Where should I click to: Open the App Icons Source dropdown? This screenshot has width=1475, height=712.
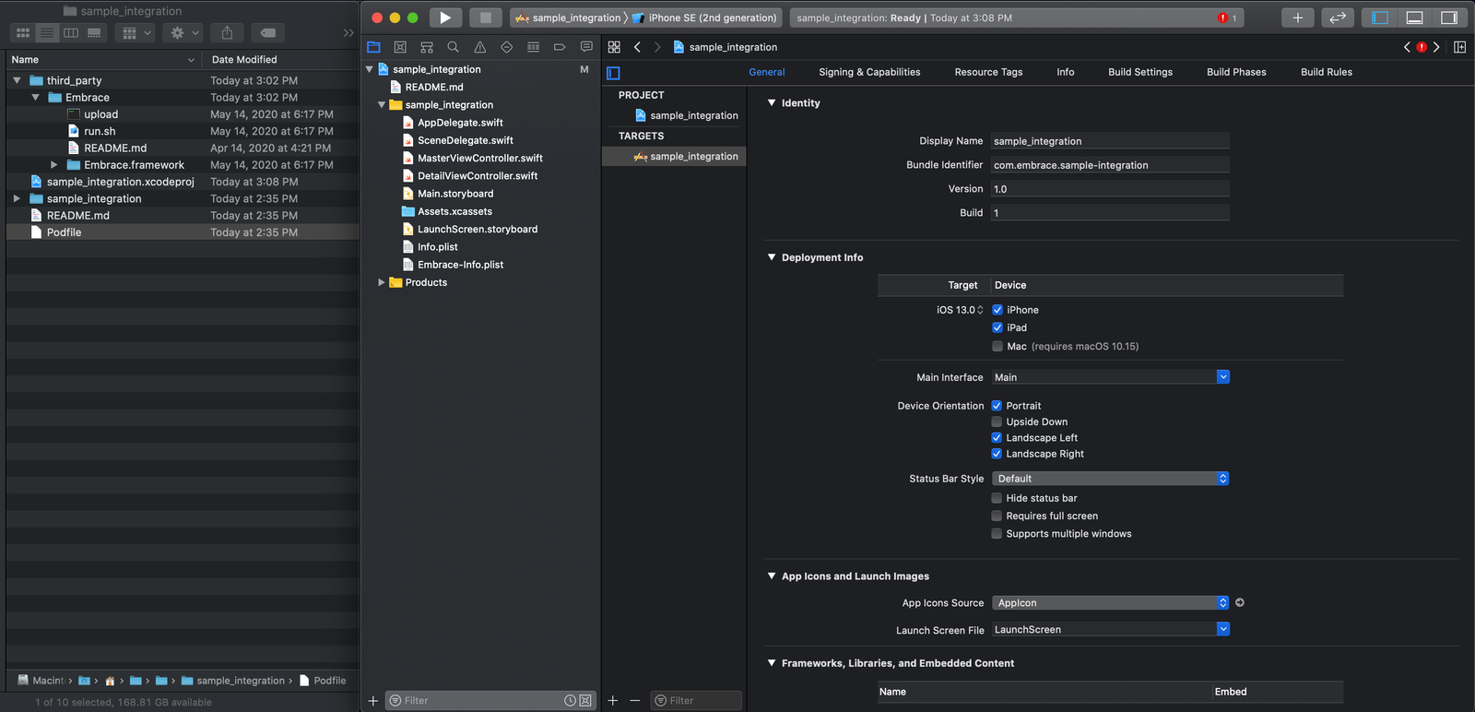1111,602
